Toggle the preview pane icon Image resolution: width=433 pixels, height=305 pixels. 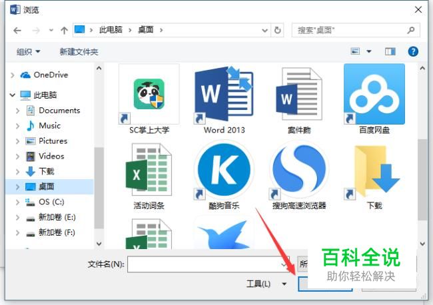point(390,51)
